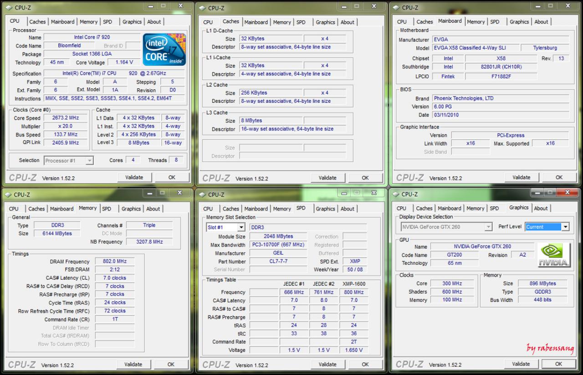Click the Part Number CL7-7-7 value

point(278,262)
